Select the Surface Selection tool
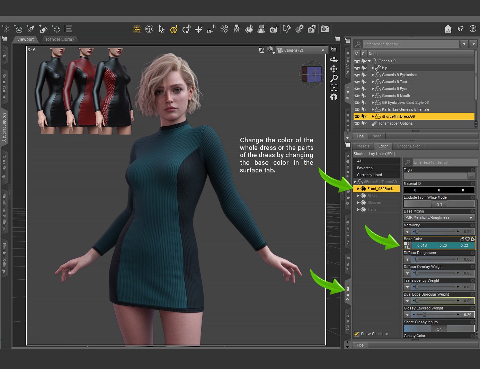480x369 pixels. [x=249, y=29]
